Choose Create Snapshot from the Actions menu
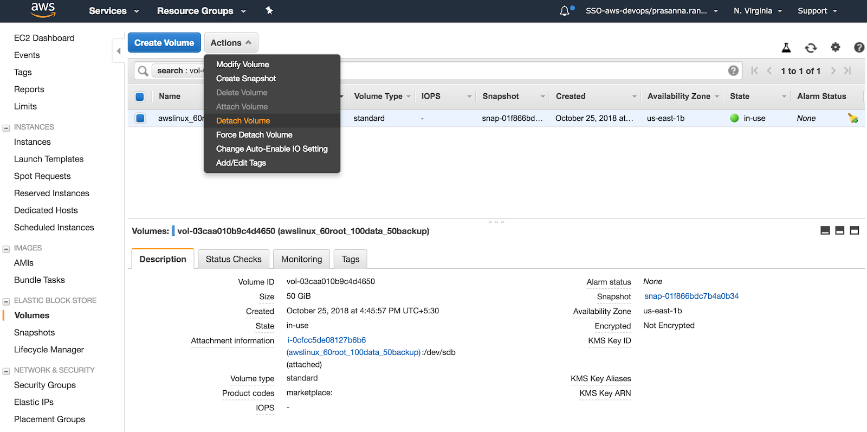The image size is (867, 432). pos(246,79)
